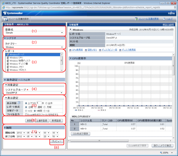Click the jump icon beside ディスク使用率 link
The width and height of the screenshot is (178, 156).
coord(120,50)
